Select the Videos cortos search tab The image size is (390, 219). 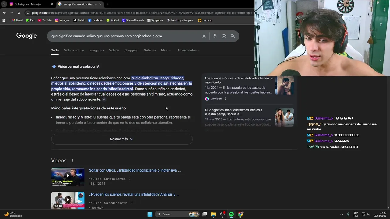tap(74, 50)
